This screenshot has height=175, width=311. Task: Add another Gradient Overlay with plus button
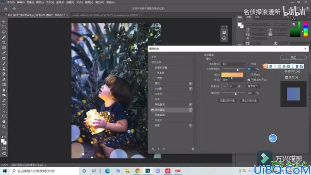(191, 110)
